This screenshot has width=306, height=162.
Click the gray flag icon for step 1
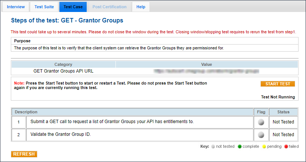(261, 122)
